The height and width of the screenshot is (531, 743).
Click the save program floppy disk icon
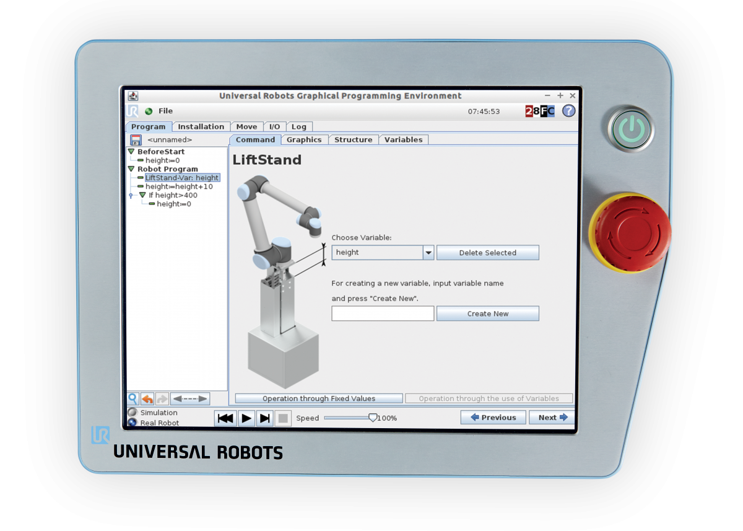(136, 140)
